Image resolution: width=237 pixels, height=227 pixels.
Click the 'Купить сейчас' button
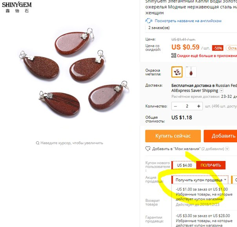(x=173, y=136)
